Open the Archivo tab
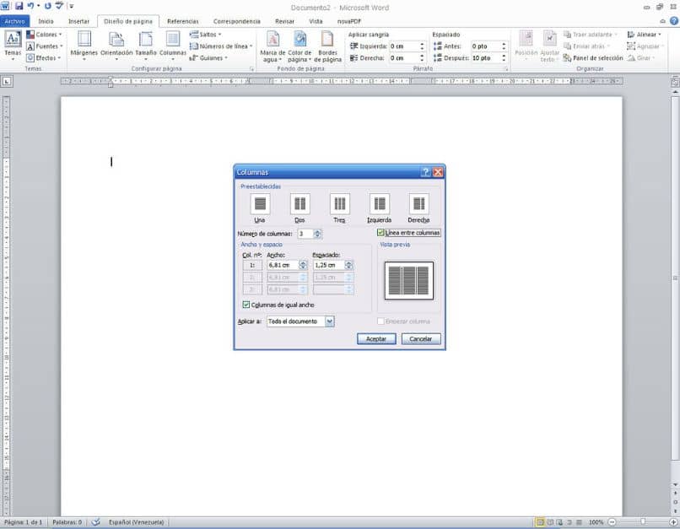The width and height of the screenshot is (680, 529). click(x=14, y=21)
